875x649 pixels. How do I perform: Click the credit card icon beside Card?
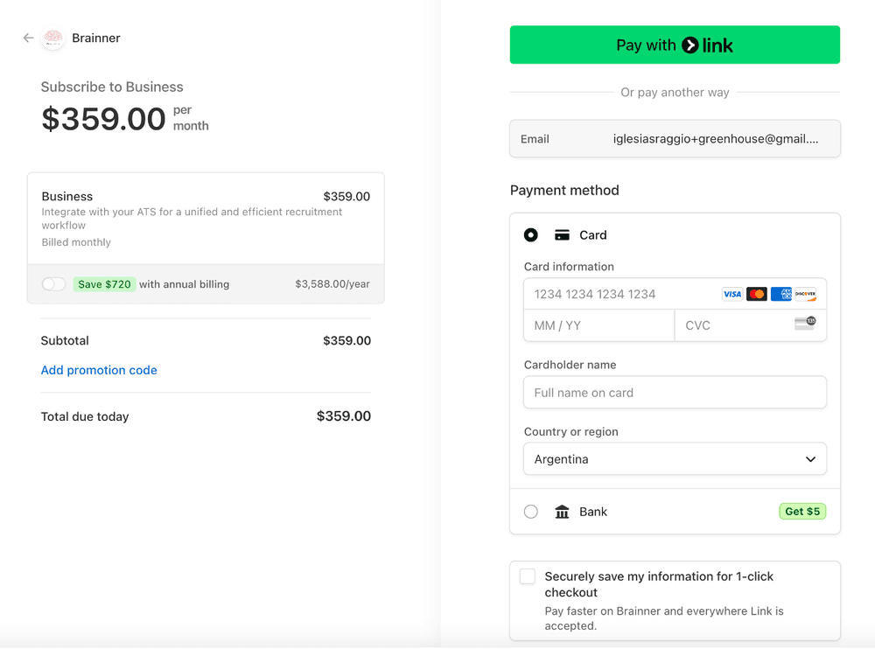coord(563,235)
